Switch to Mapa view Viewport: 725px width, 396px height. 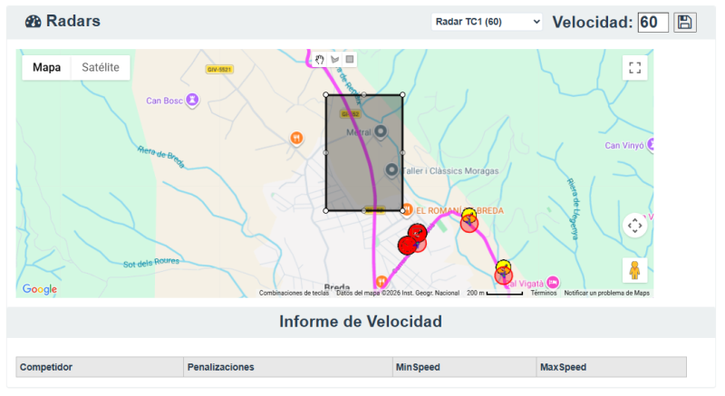(x=46, y=68)
